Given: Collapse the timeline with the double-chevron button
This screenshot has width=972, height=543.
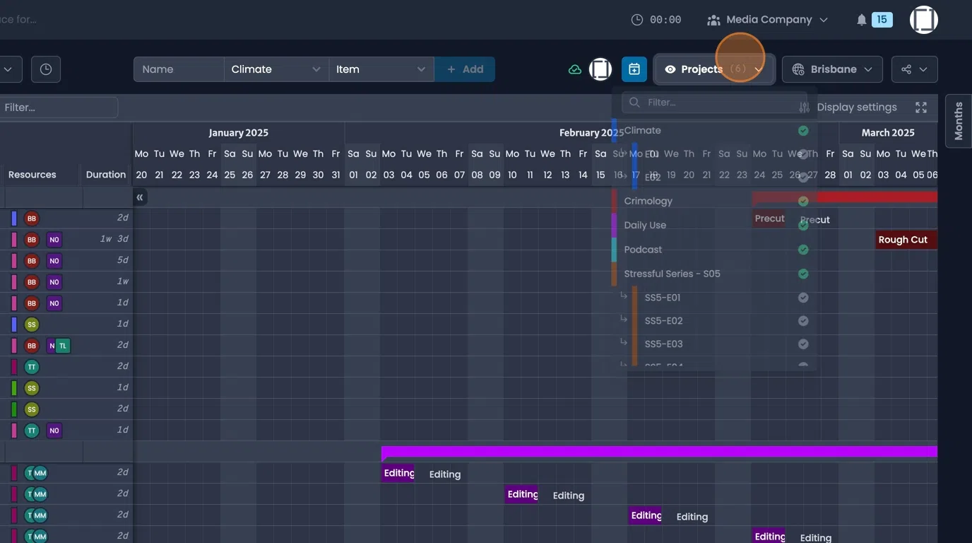Looking at the screenshot, I should (139, 197).
